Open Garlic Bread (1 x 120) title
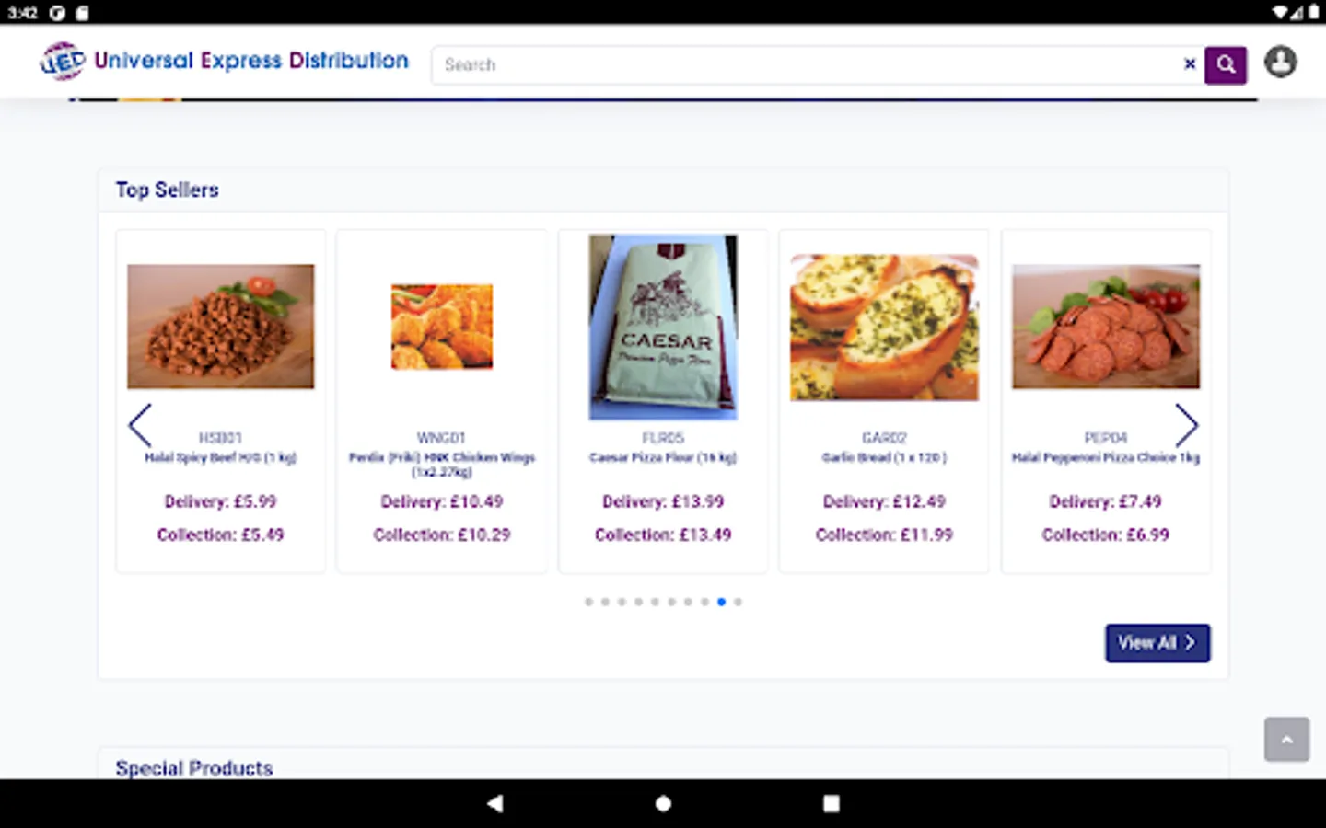Screen dimensions: 1326x828 (884, 457)
